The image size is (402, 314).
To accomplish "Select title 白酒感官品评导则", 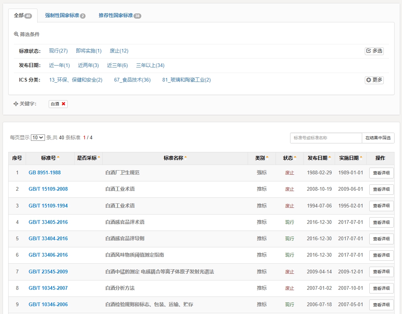I will coord(125,238).
